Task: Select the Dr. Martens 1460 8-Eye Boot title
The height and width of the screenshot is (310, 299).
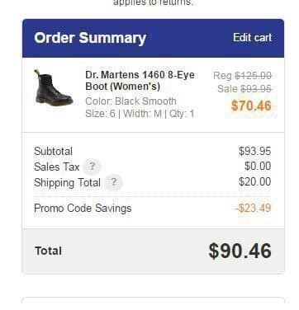Action: (x=140, y=81)
